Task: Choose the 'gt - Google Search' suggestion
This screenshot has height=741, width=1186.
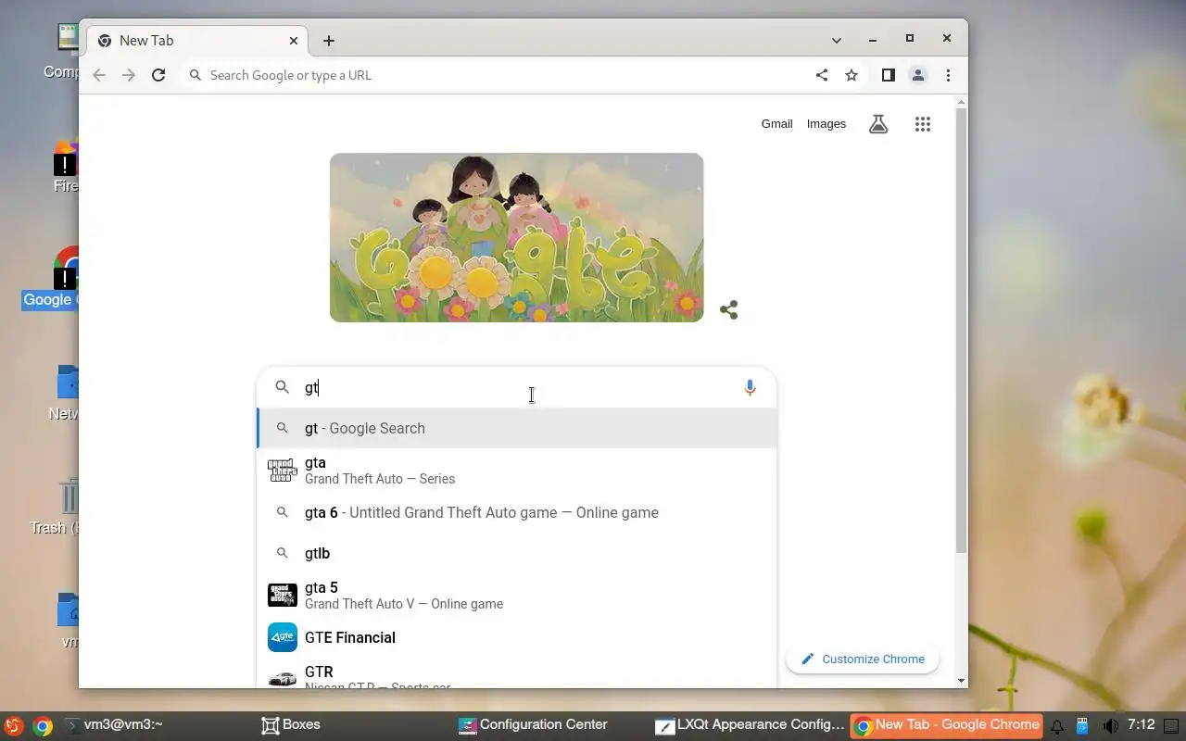Action: point(516,428)
